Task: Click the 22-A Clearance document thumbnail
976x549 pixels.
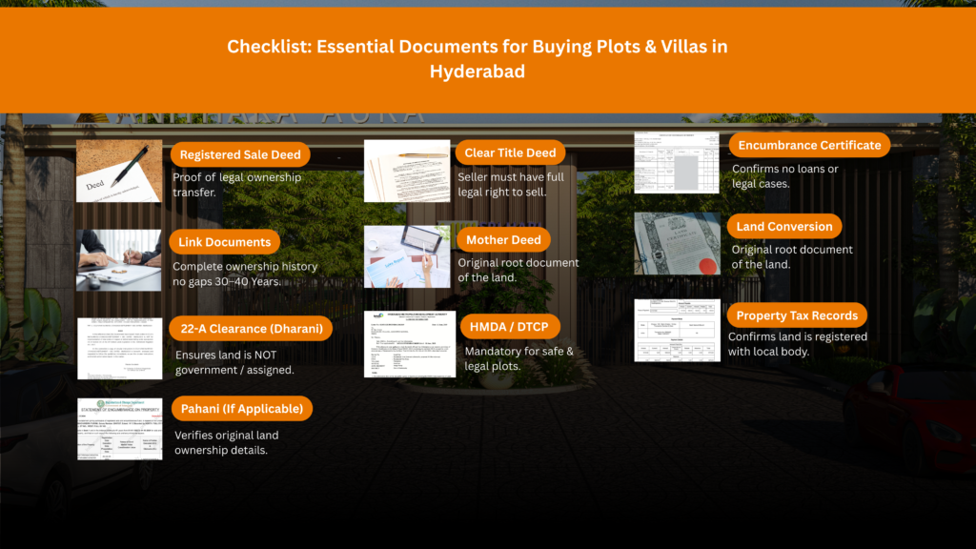Action: click(118, 347)
